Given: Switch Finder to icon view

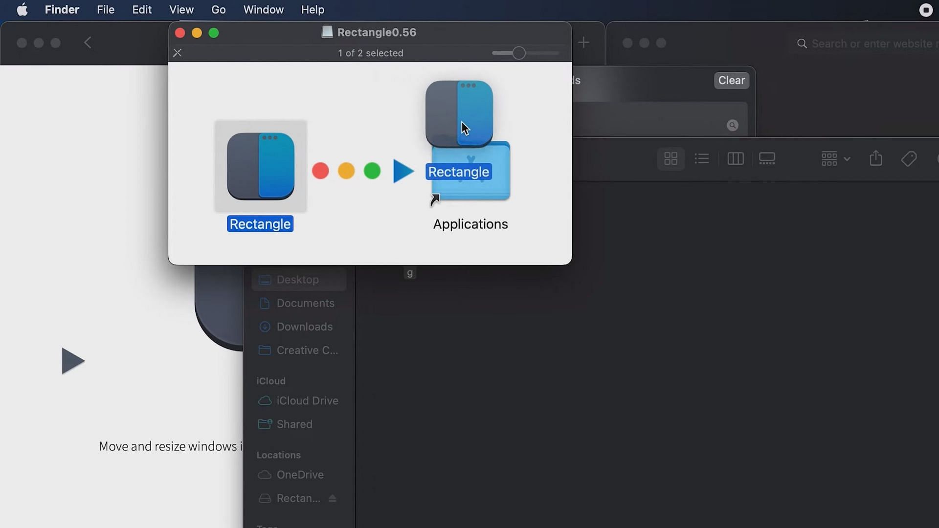Looking at the screenshot, I should pos(671,158).
